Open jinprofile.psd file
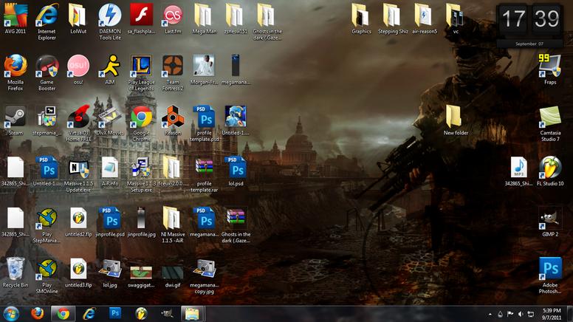 pyautogui.click(x=109, y=222)
